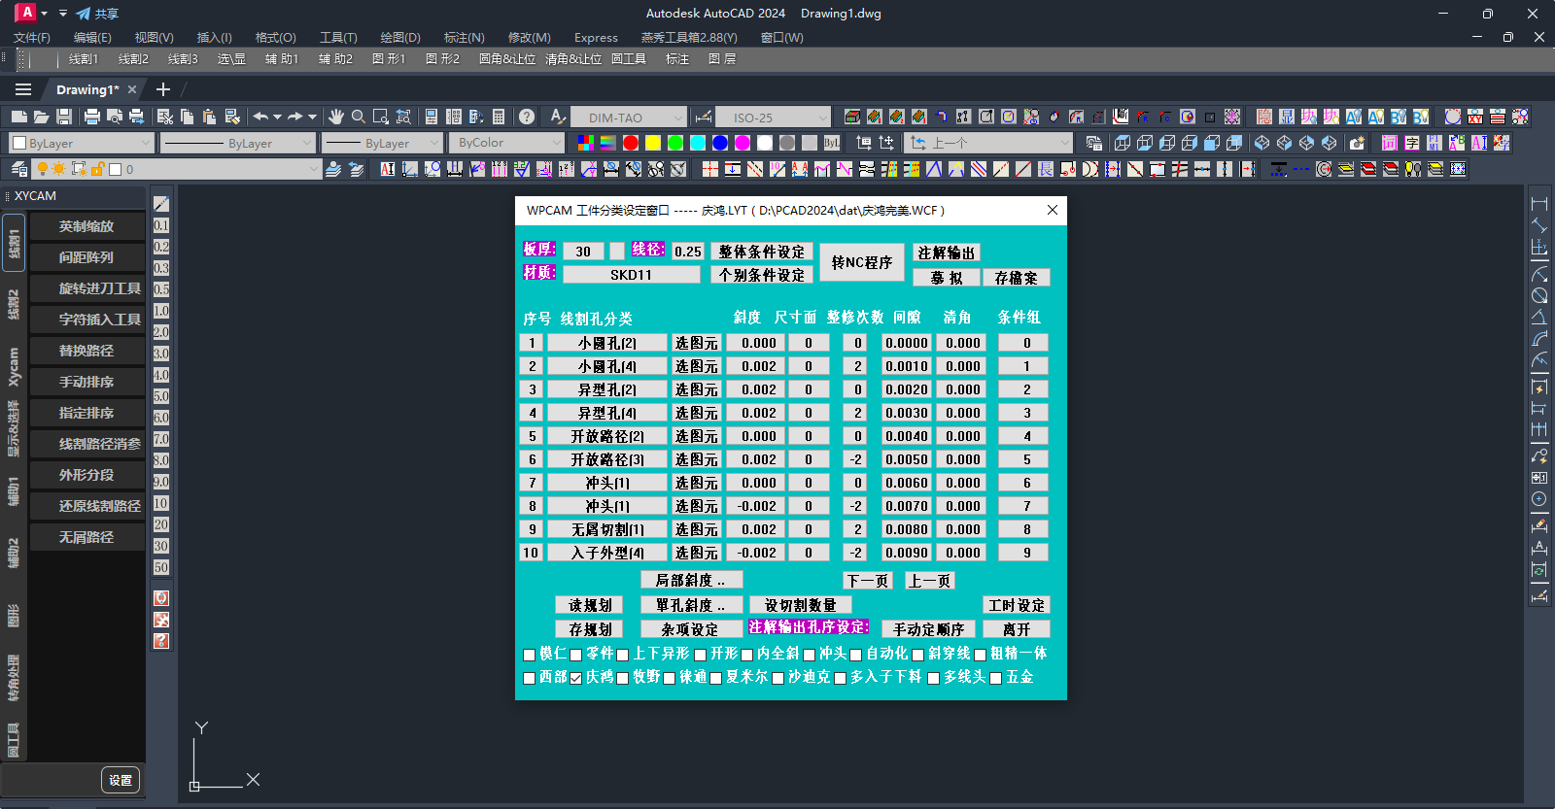Screen dimensions: 1555x809
Task: Click the Help question mark icon
Action: pos(527,117)
